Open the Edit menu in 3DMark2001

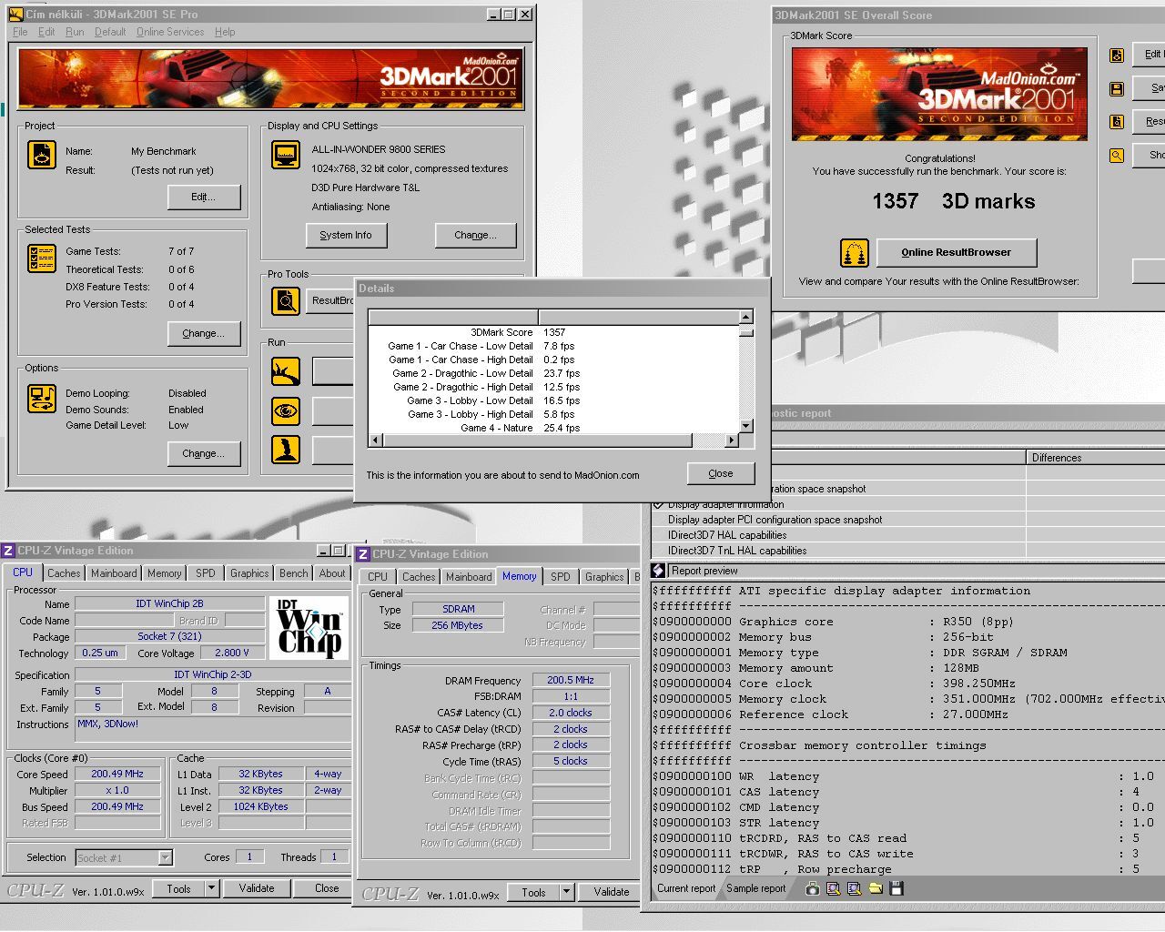pos(46,32)
